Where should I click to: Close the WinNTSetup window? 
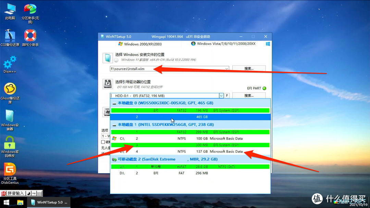click(x=266, y=37)
